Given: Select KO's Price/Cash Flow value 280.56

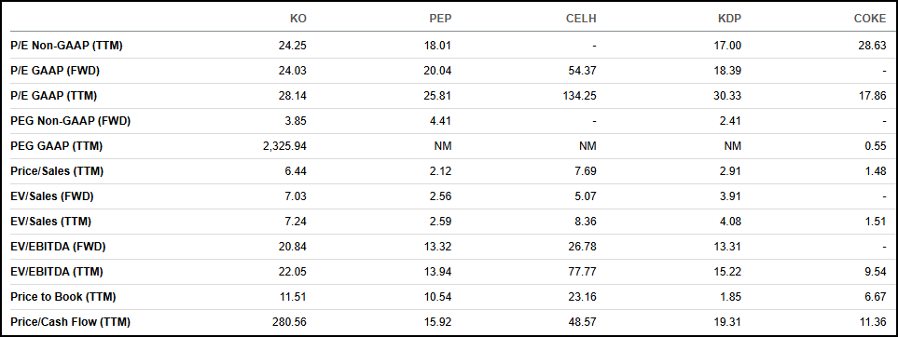Looking at the screenshot, I should pyautogui.click(x=291, y=322).
